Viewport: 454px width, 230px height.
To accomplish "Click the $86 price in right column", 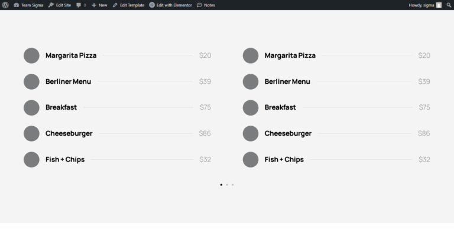I will 424,133.
